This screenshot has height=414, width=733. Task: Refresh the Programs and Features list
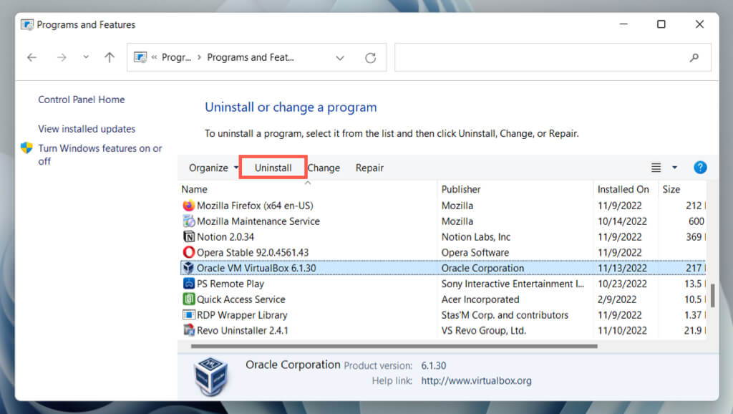(x=370, y=57)
